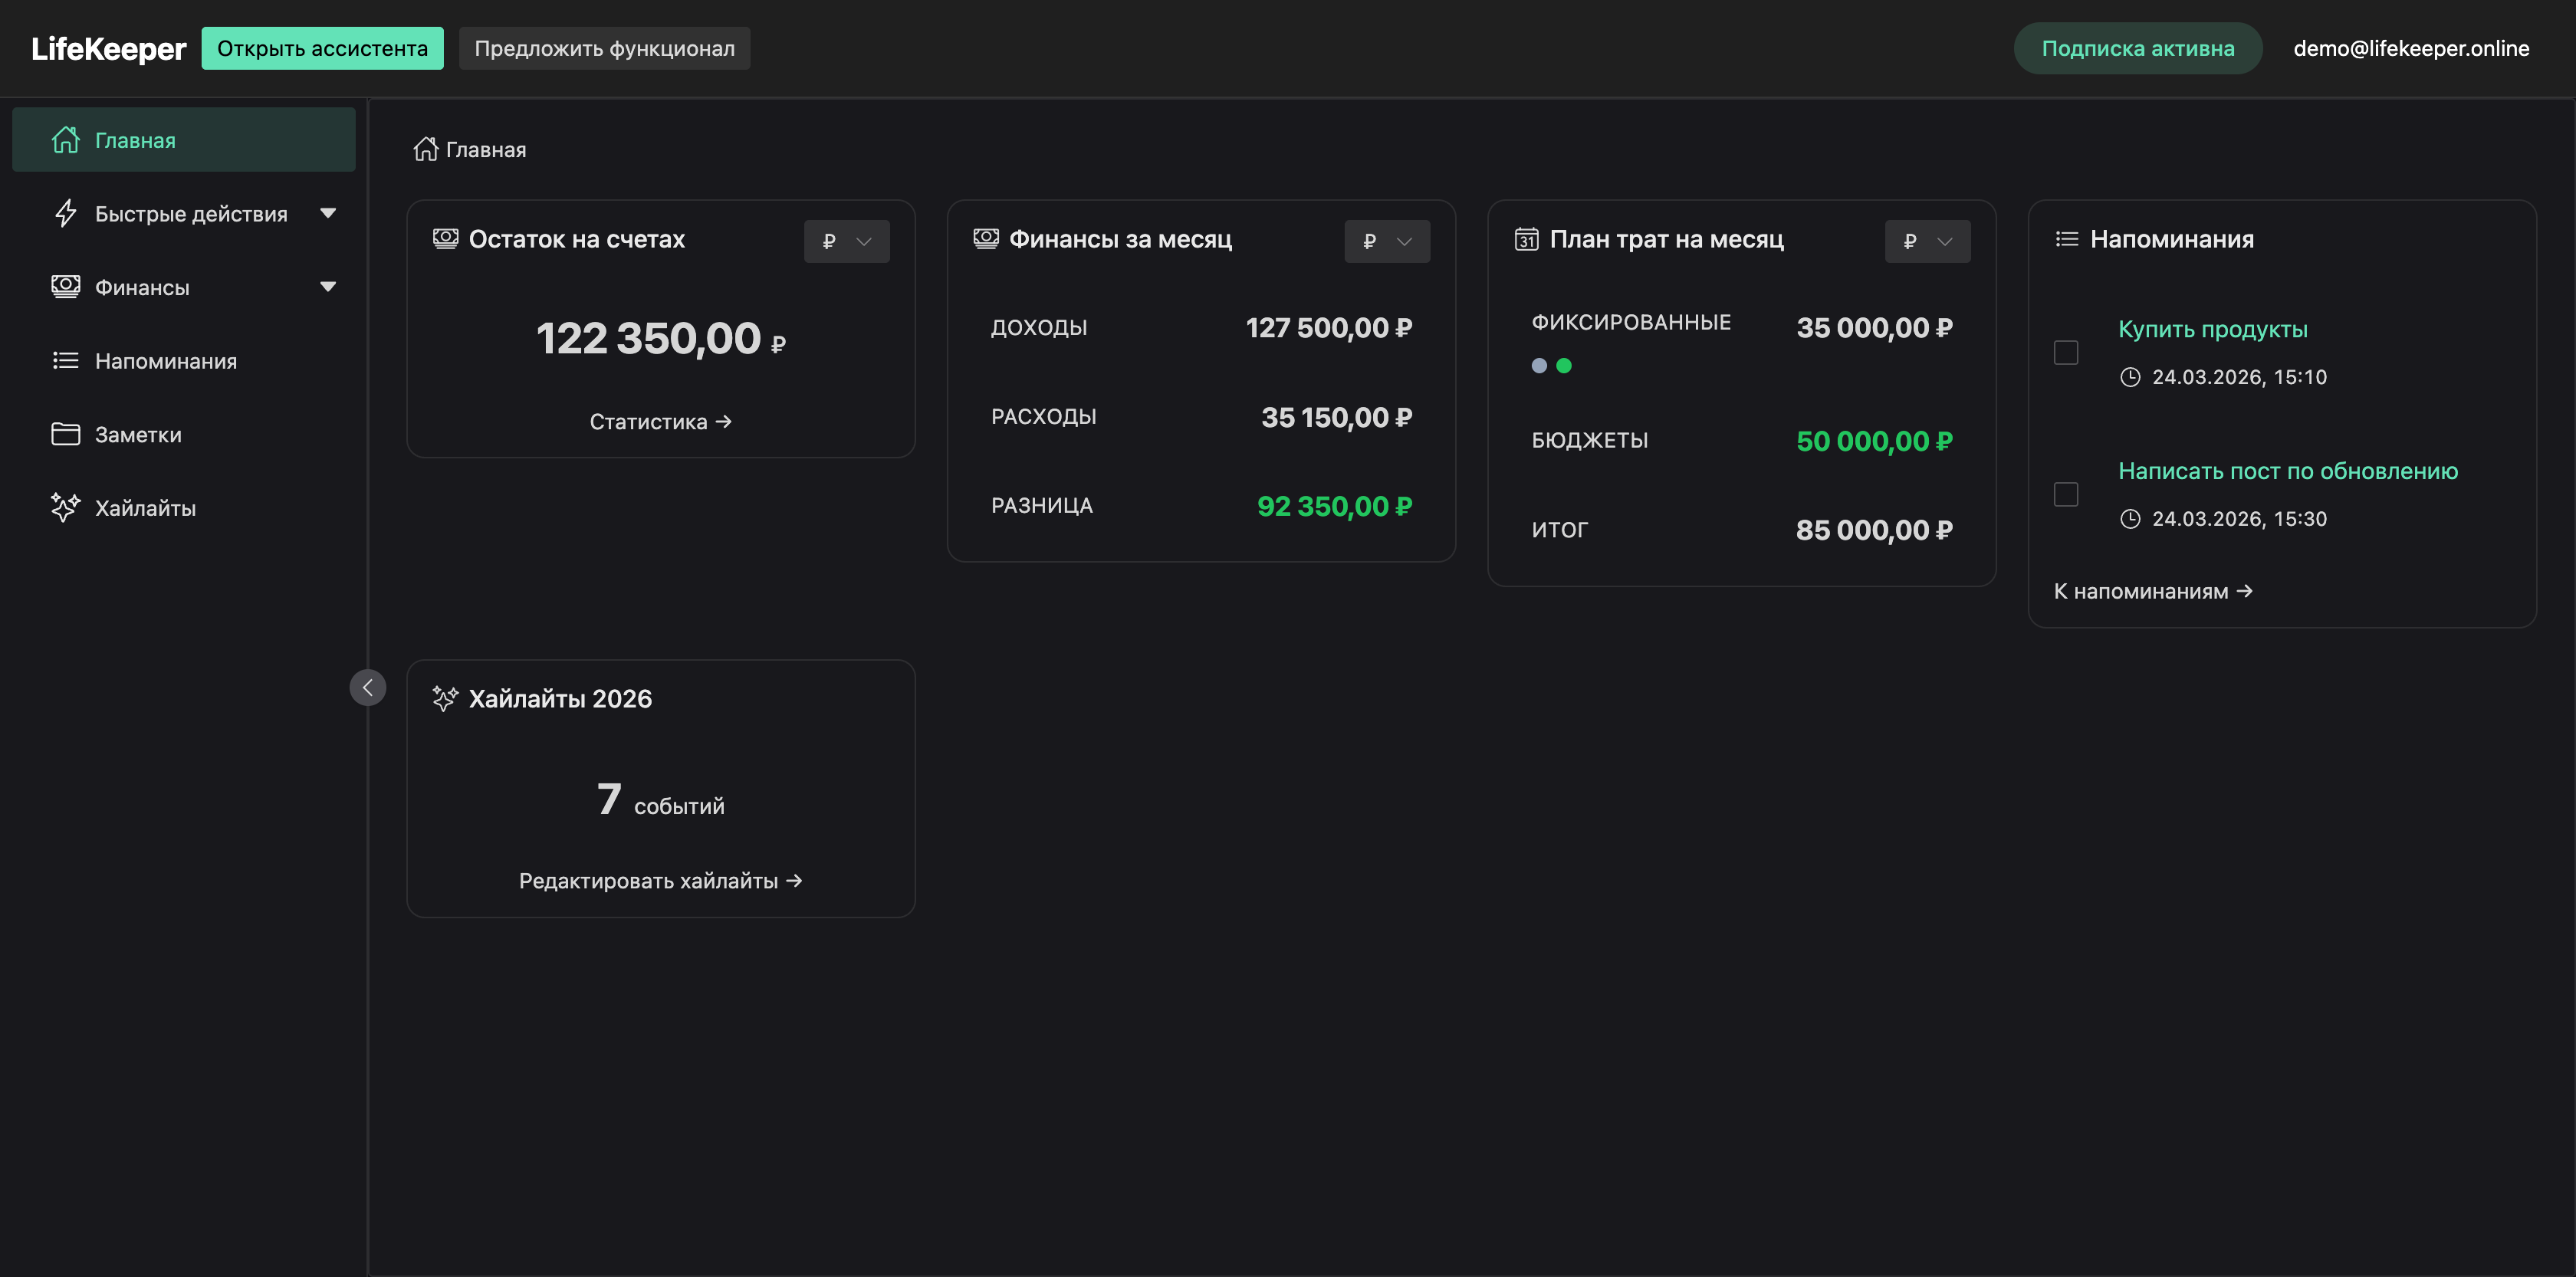Open currency dropdown in Остаток на счетах

846,241
